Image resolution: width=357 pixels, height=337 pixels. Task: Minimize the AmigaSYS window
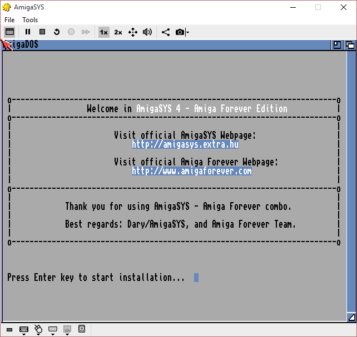point(293,7)
